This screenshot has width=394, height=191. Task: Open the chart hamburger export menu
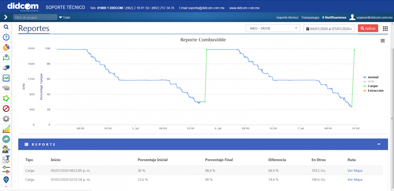[382, 41]
